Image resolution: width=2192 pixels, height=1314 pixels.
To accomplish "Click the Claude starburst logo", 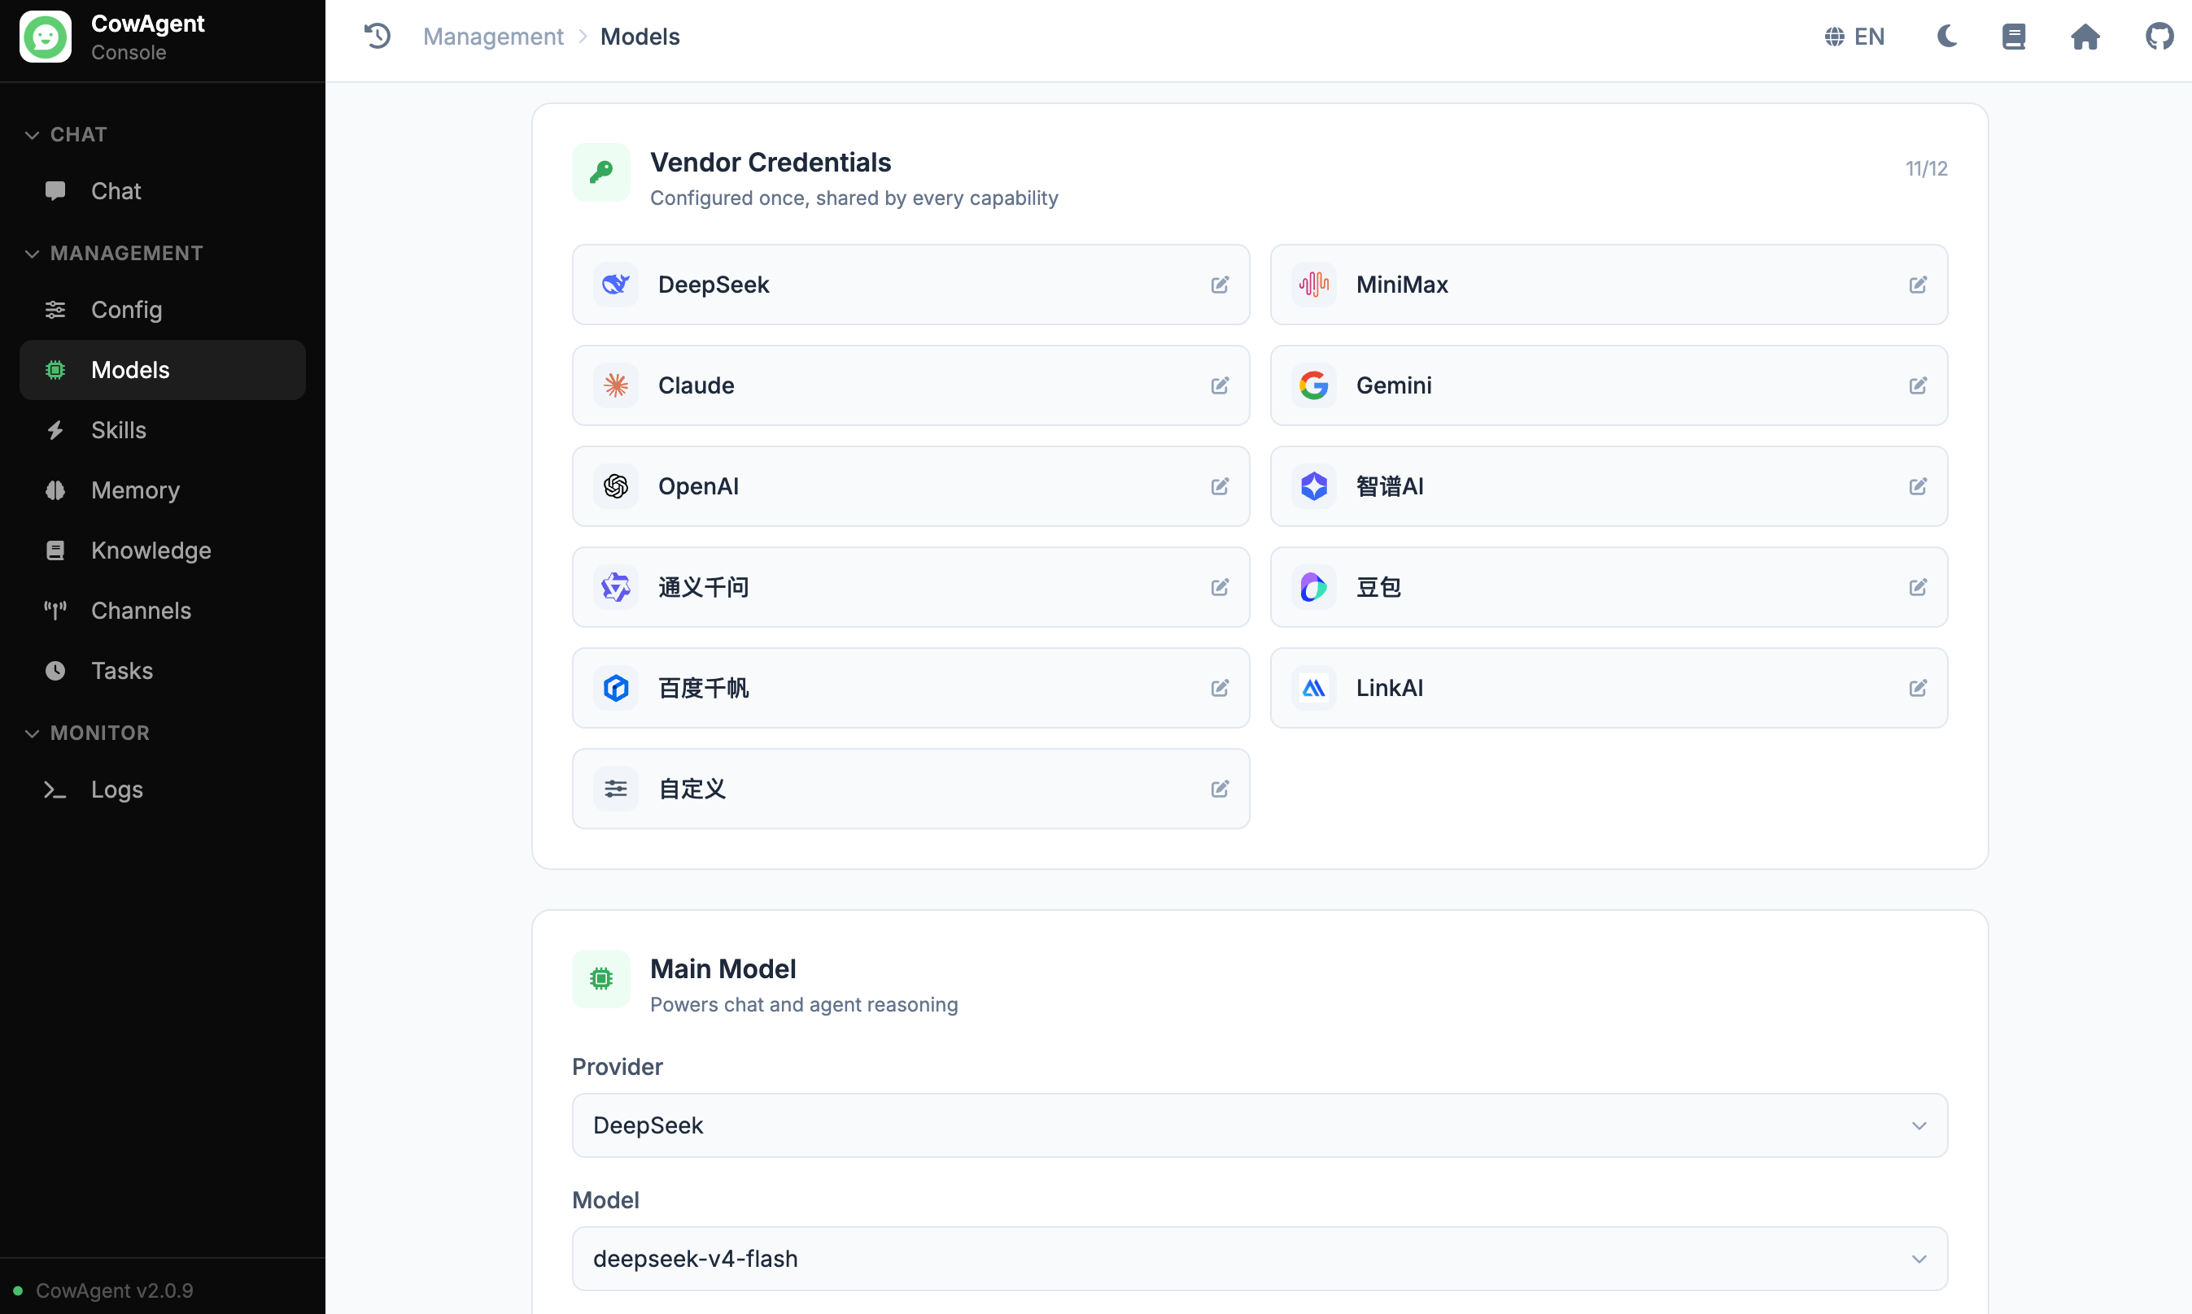I will click(x=616, y=385).
